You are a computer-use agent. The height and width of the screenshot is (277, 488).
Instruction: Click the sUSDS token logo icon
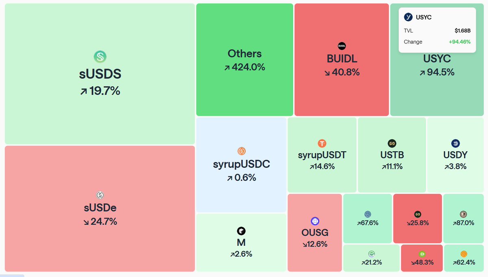[x=100, y=57]
